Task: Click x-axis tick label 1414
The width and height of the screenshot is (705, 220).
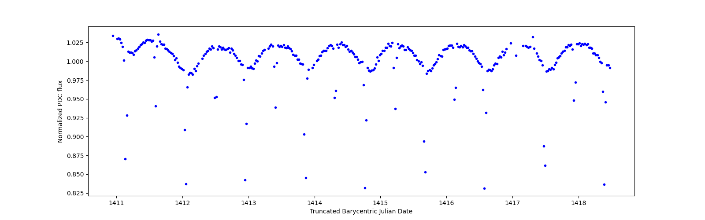Action: (314, 203)
